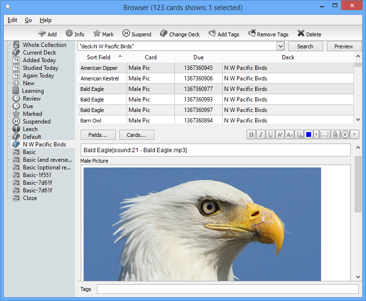Insert a cloze deletion with [...] button

[x=324, y=134]
